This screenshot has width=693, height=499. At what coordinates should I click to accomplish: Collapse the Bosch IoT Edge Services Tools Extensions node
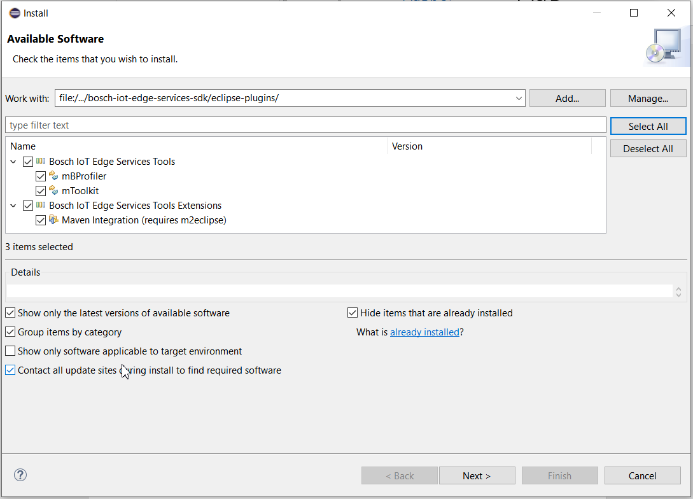click(x=13, y=206)
